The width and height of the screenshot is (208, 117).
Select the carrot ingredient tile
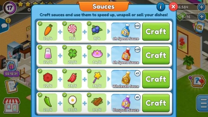pyautogui.click(x=48, y=31)
